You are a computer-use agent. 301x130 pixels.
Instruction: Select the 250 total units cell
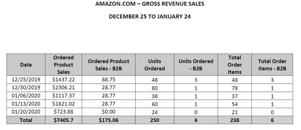154,120
